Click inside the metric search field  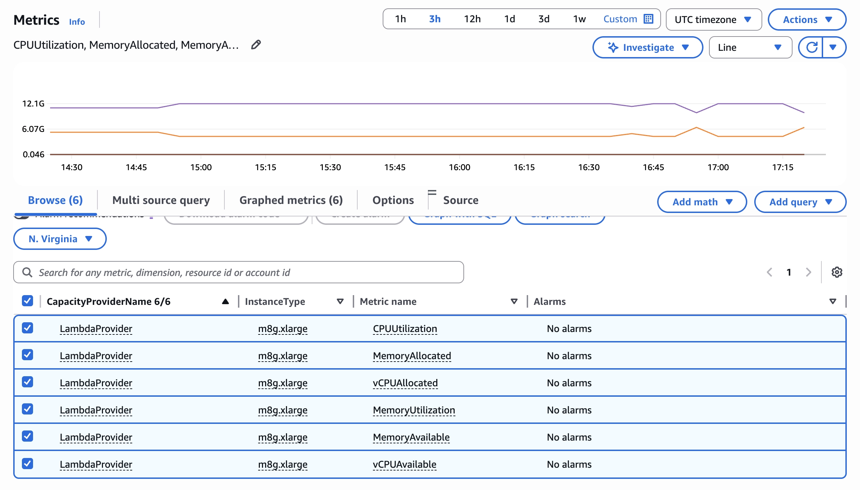[209, 272]
